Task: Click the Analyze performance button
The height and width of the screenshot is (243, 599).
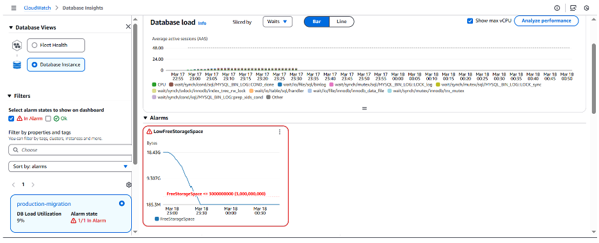Action: coord(547,20)
